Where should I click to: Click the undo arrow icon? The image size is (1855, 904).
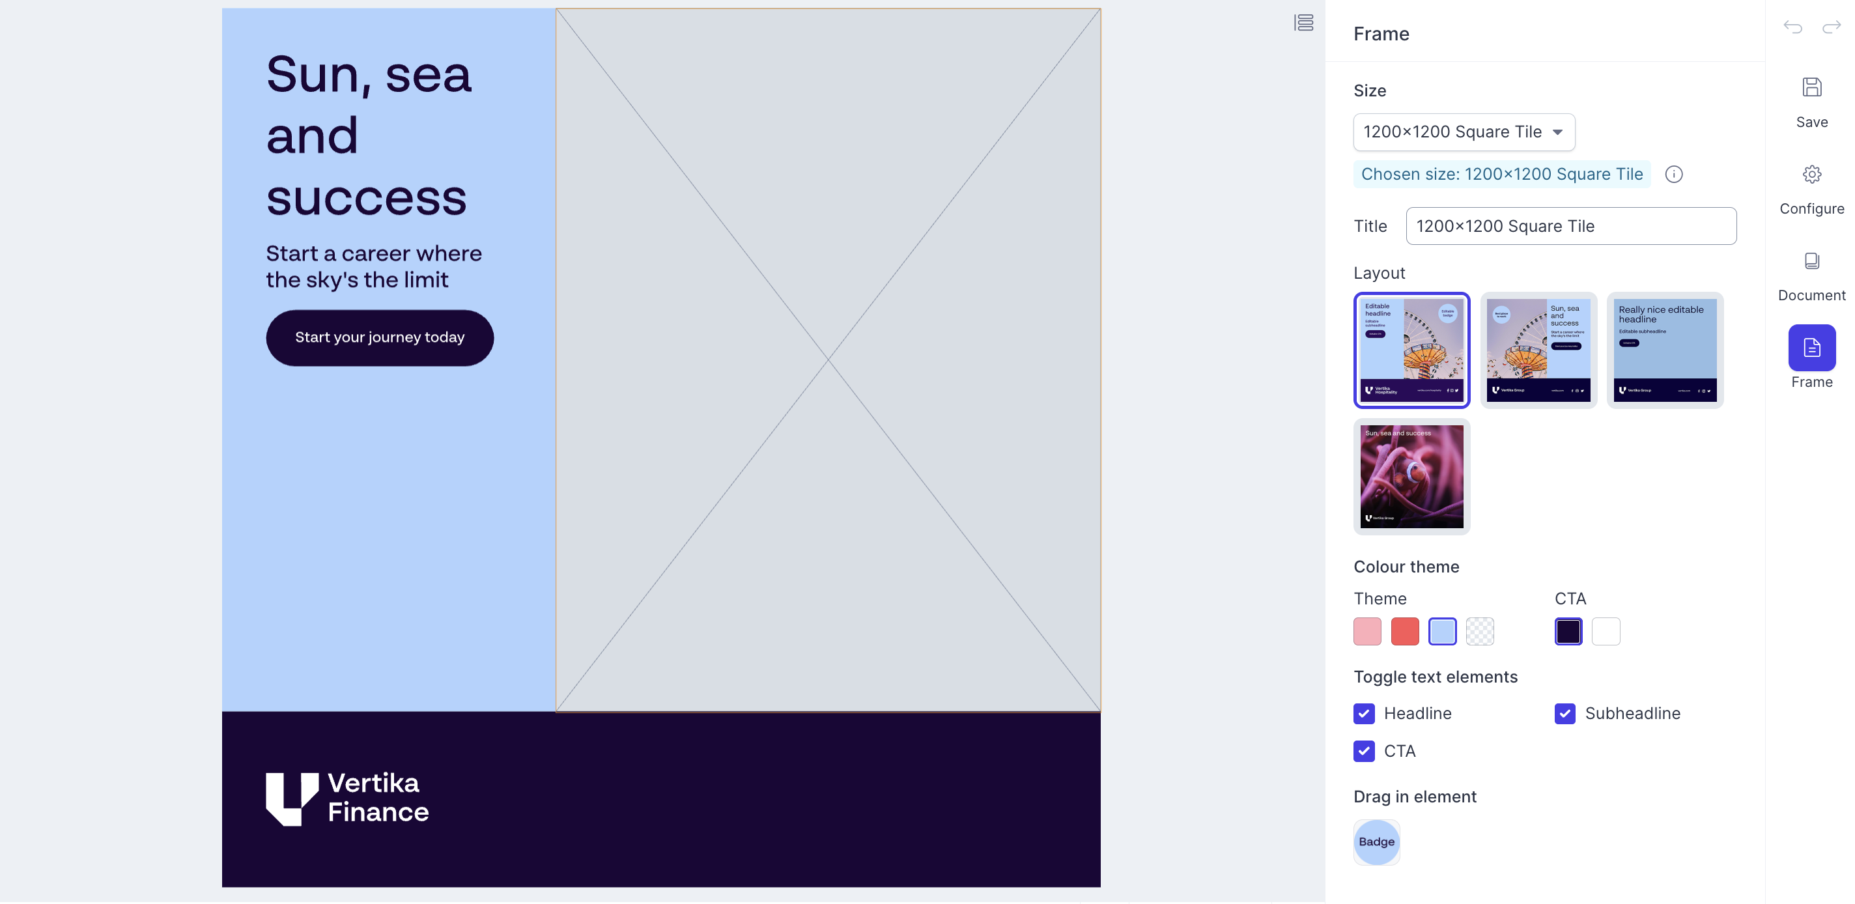click(1792, 27)
